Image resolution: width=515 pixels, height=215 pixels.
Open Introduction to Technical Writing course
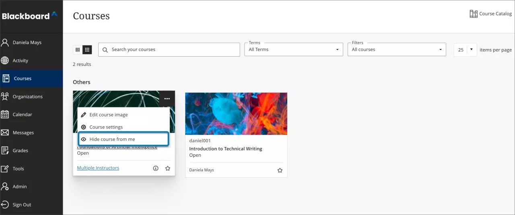click(225, 149)
